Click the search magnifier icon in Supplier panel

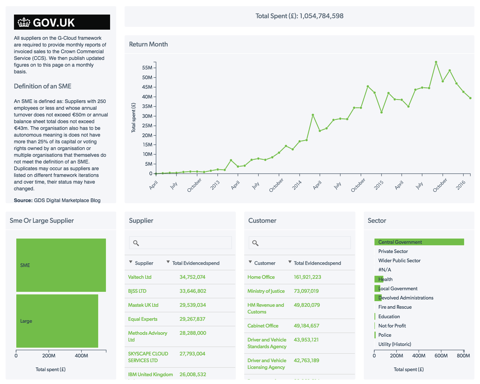(137, 243)
